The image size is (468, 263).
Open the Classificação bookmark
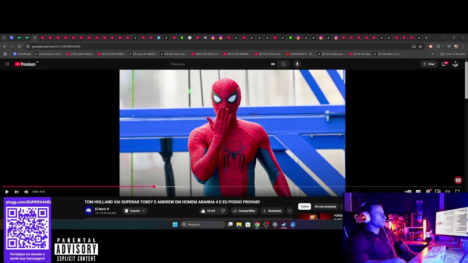pyautogui.click(x=22, y=54)
